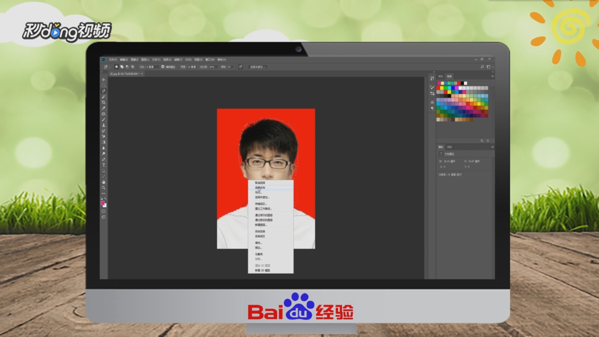Select the Horizontal Type tool

104,165
